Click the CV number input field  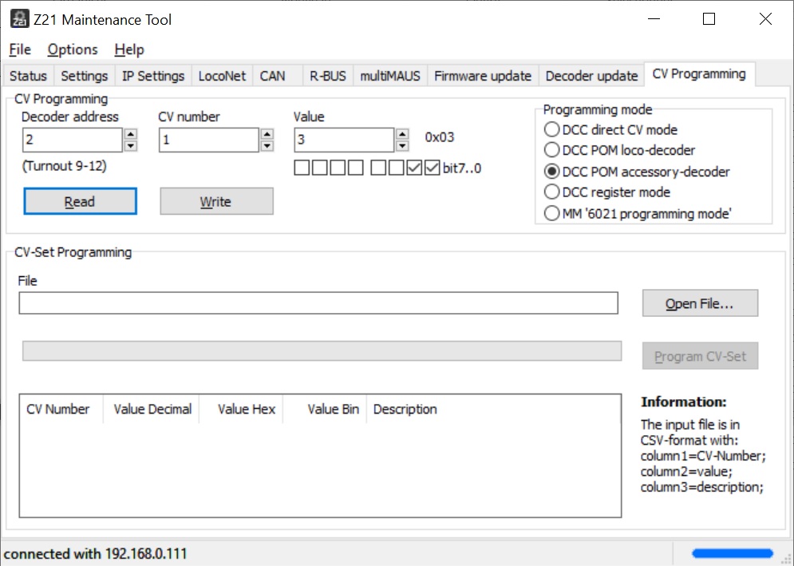(208, 140)
